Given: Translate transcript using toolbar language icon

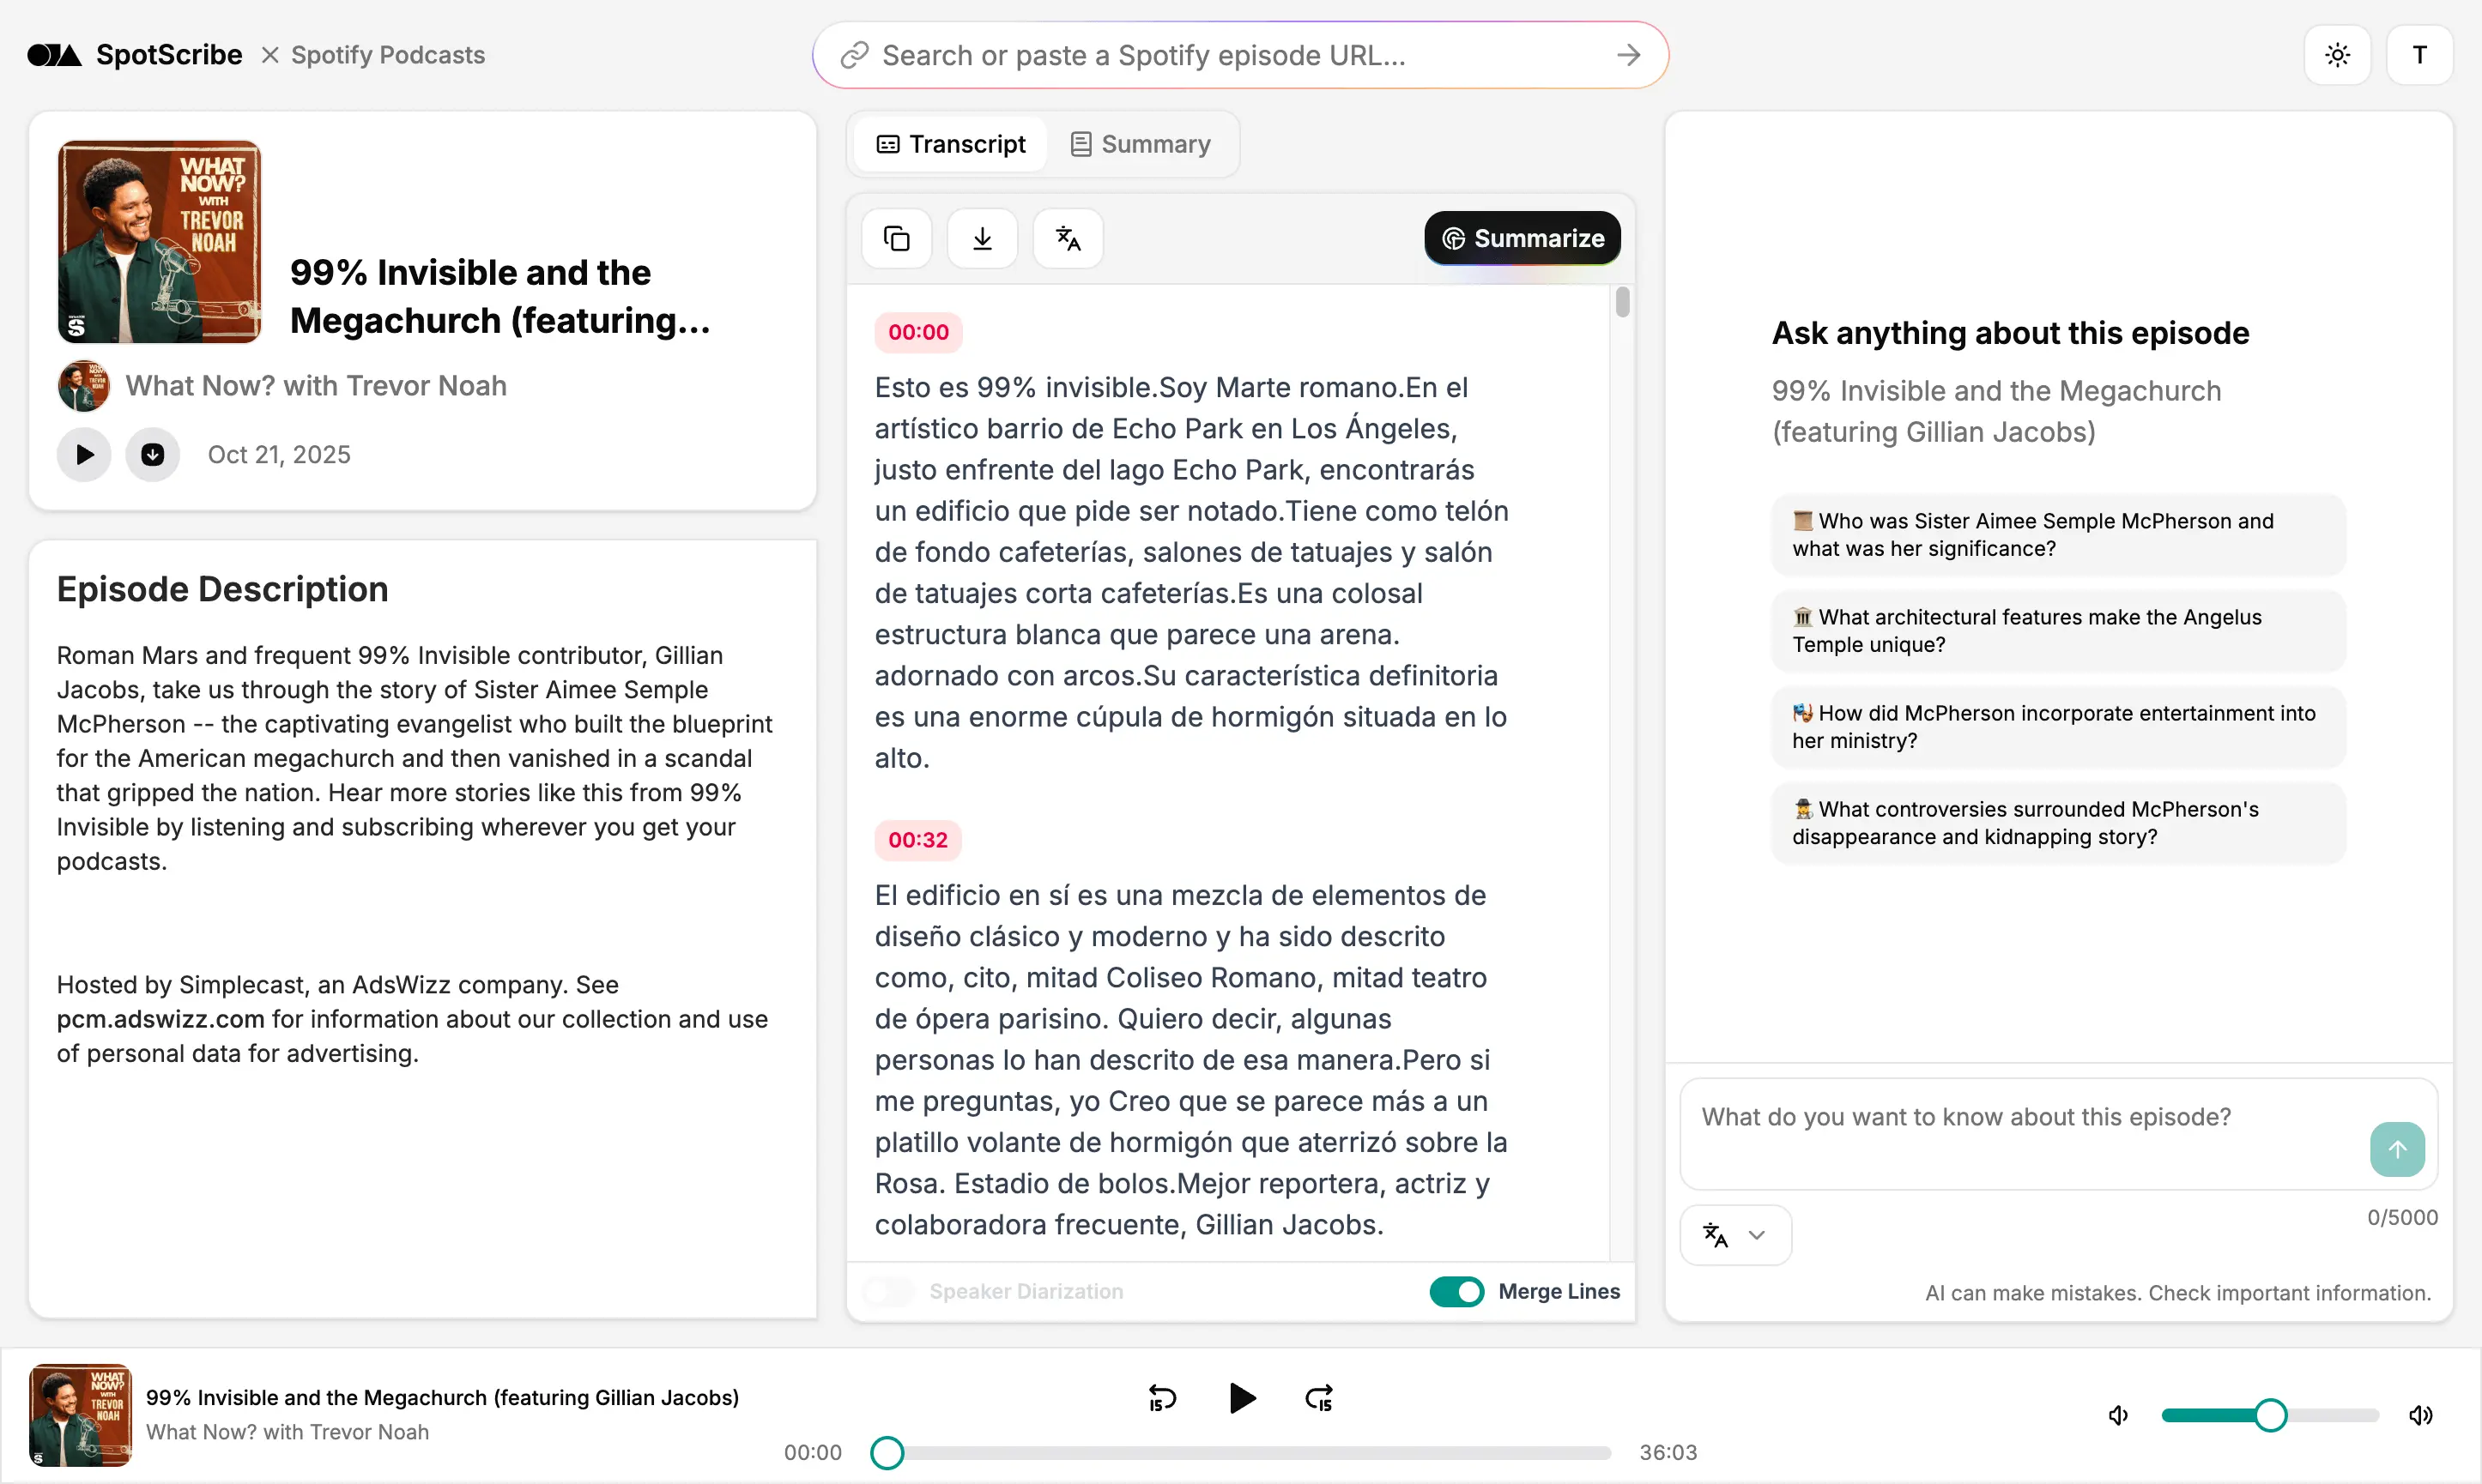Looking at the screenshot, I should [x=1068, y=238].
